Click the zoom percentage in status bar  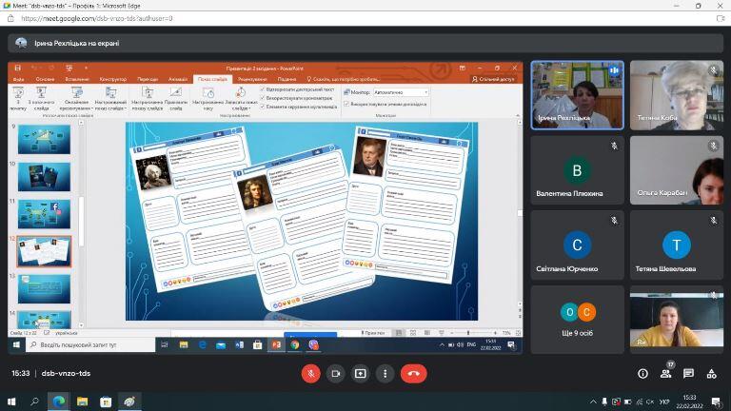[506, 333]
